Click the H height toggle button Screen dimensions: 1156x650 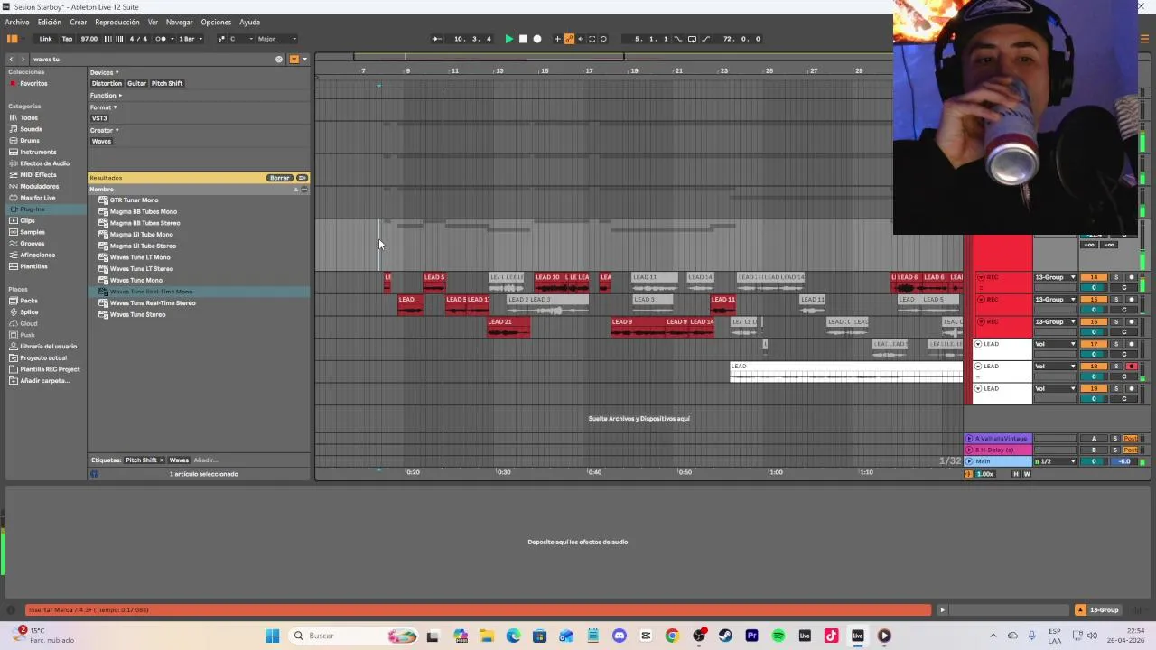[x=1016, y=474]
